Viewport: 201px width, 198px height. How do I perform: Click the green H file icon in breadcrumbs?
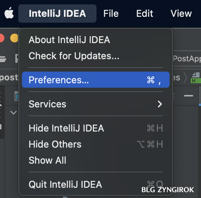[196, 78]
